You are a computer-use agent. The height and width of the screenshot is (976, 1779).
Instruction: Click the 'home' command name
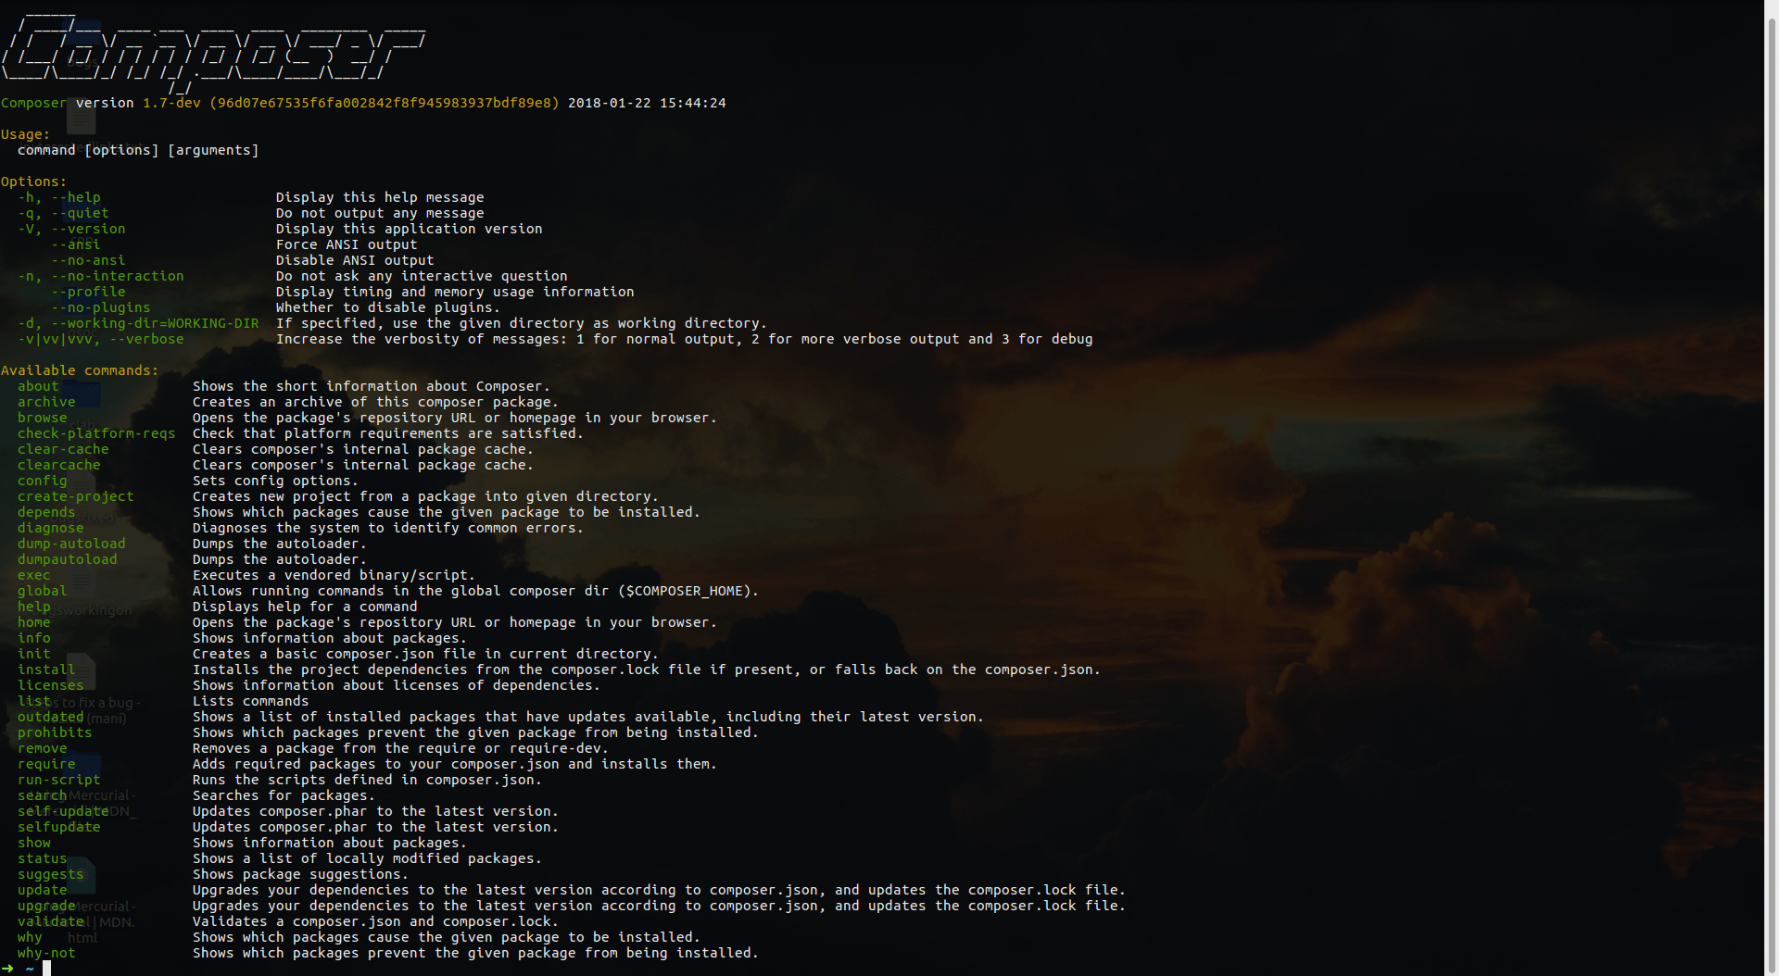[x=34, y=622]
